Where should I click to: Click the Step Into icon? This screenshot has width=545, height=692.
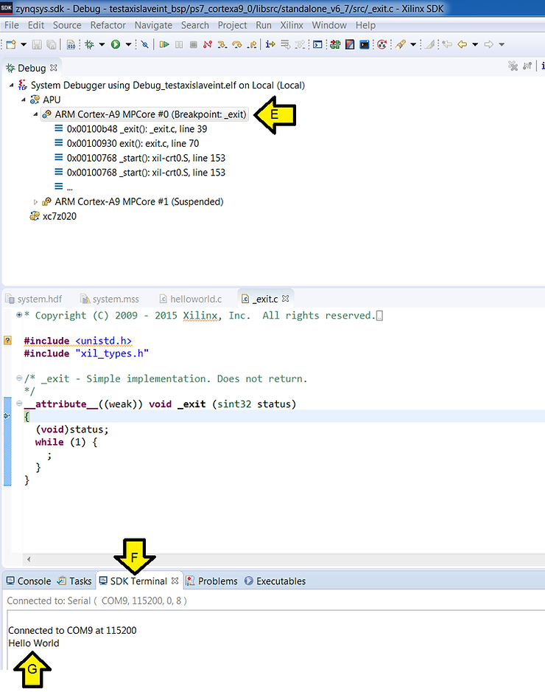tap(222, 44)
